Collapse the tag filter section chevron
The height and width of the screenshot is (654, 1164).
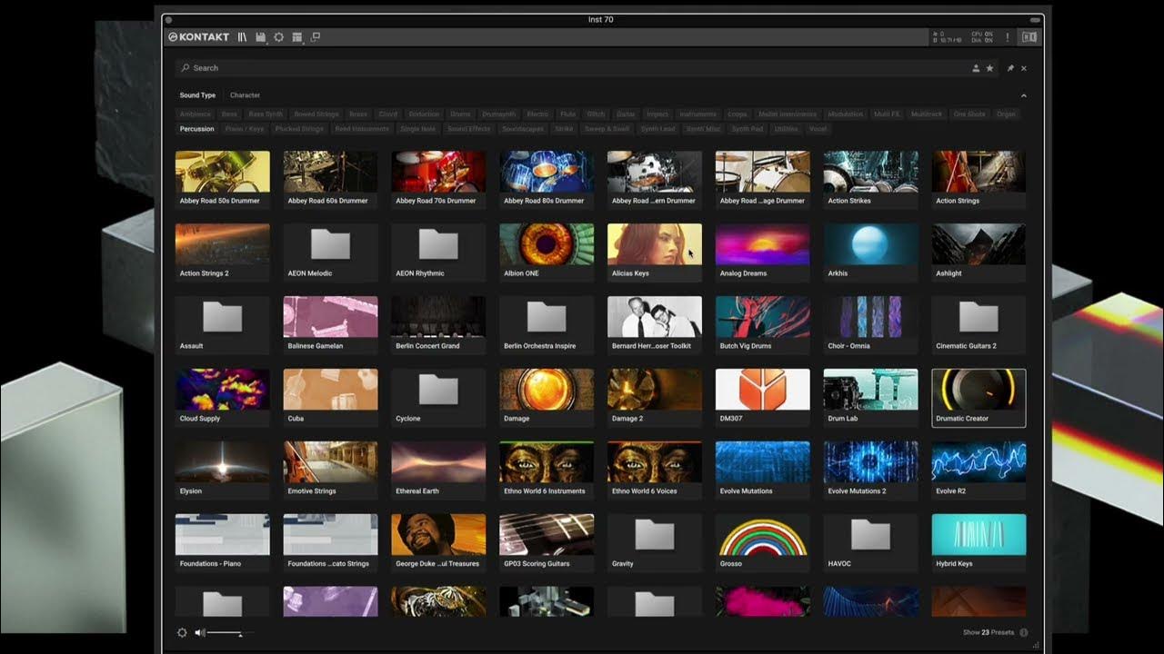point(1023,95)
